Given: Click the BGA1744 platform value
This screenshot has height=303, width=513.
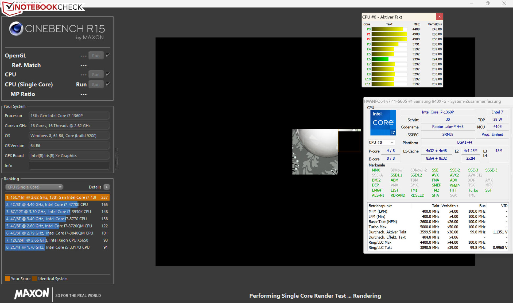Looking at the screenshot, I should click(464, 143).
